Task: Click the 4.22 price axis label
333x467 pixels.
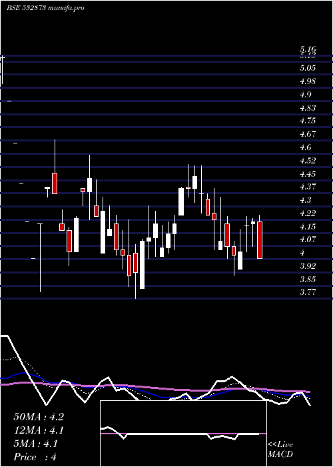Action: click(308, 213)
